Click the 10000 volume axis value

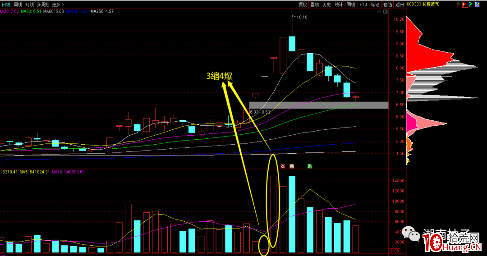pos(399,201)
